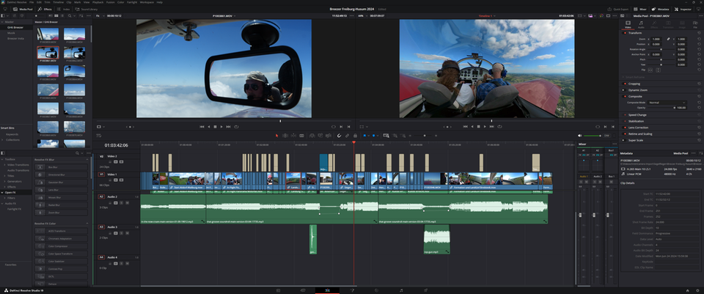This screenshot has width=704, height=294.
Task: Jump to first frame in timeline viewer
Action: coord(465,127)
